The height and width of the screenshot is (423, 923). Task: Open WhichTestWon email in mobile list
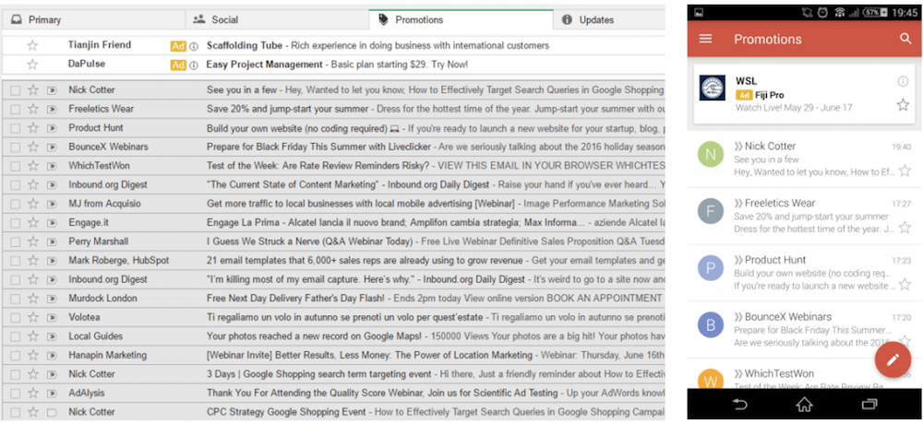pos(804,373)
